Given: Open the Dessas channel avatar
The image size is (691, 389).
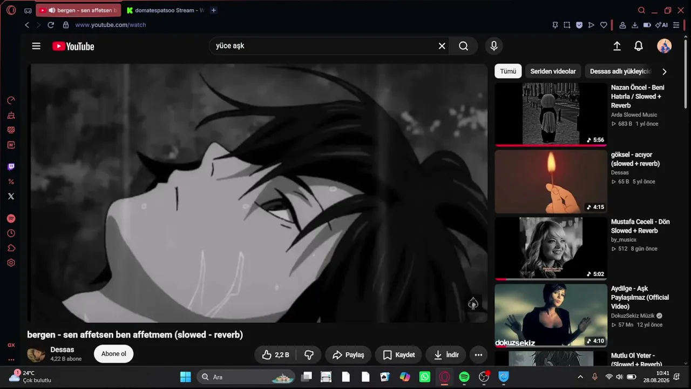Looking at the screenshot, I should pos(36,354).
